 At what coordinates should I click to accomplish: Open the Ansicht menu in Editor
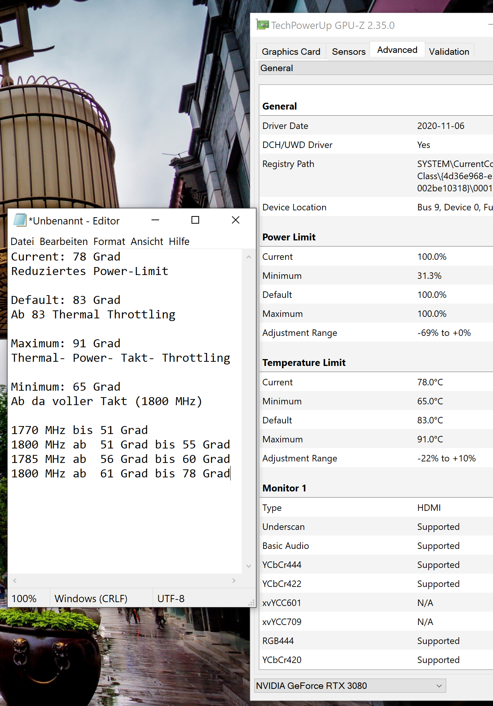(147, 242)
